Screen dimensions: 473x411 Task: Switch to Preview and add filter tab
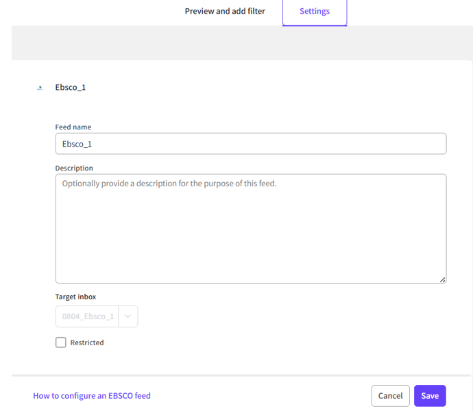click(225, 12)
